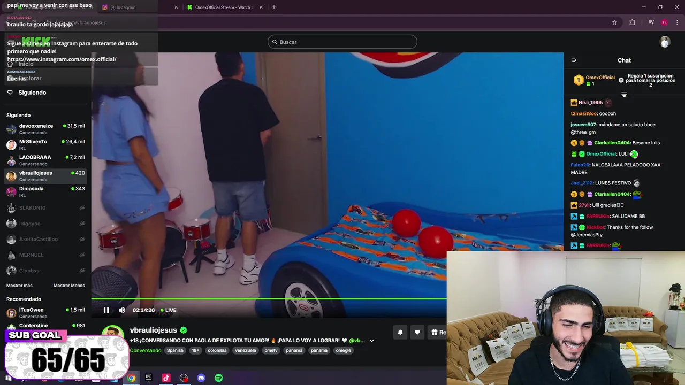Open Joel_2112 chat username

[x=581, y=183]
